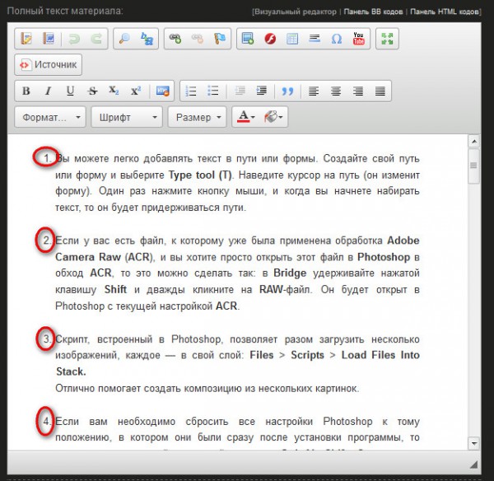Click the editor scrollbar up arrow

point(474,141)
